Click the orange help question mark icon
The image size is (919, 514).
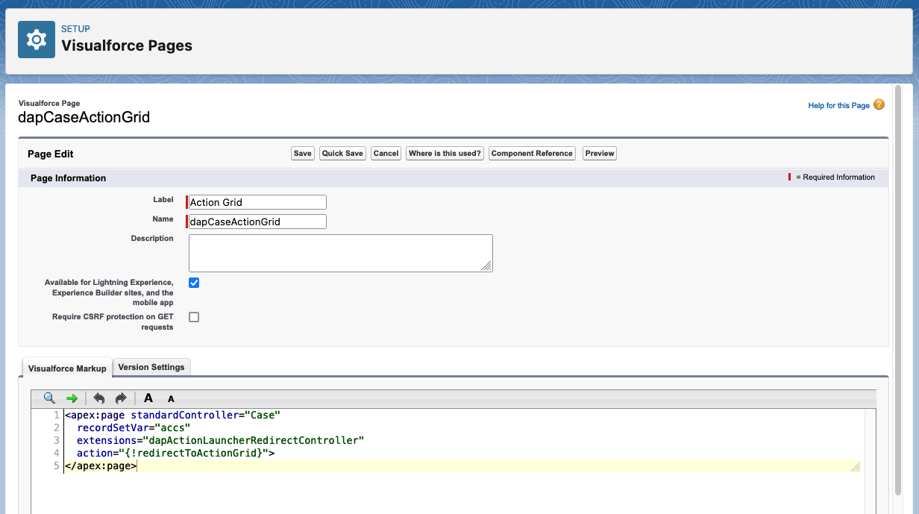[879, 105]
